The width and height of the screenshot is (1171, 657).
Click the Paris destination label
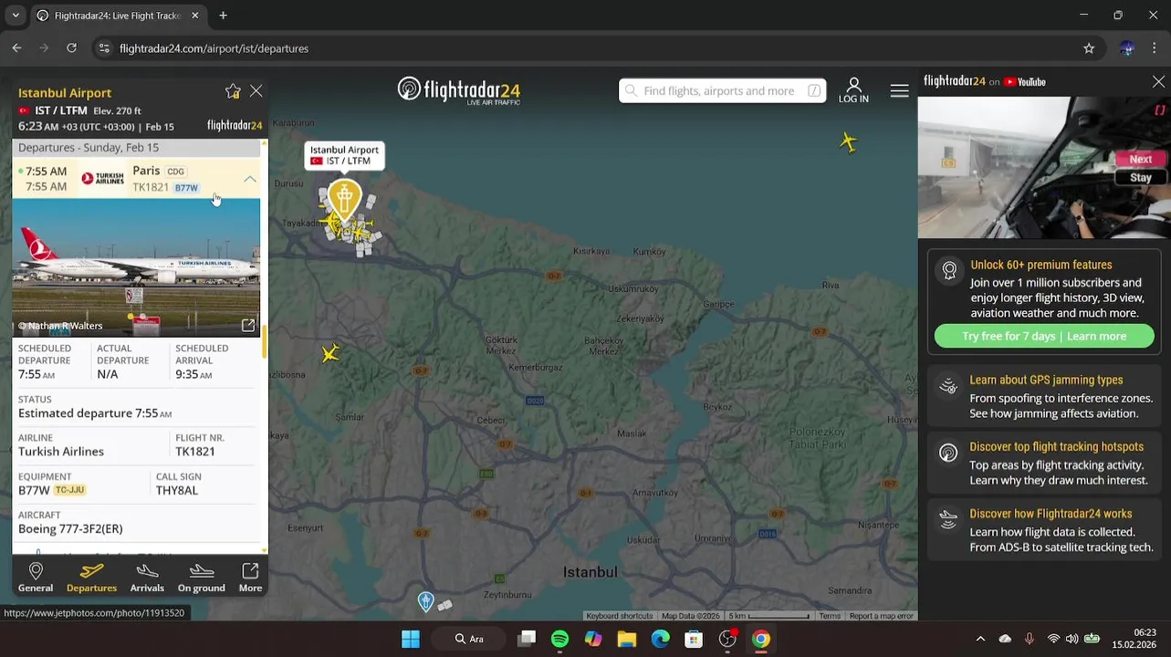click(146, 171)
